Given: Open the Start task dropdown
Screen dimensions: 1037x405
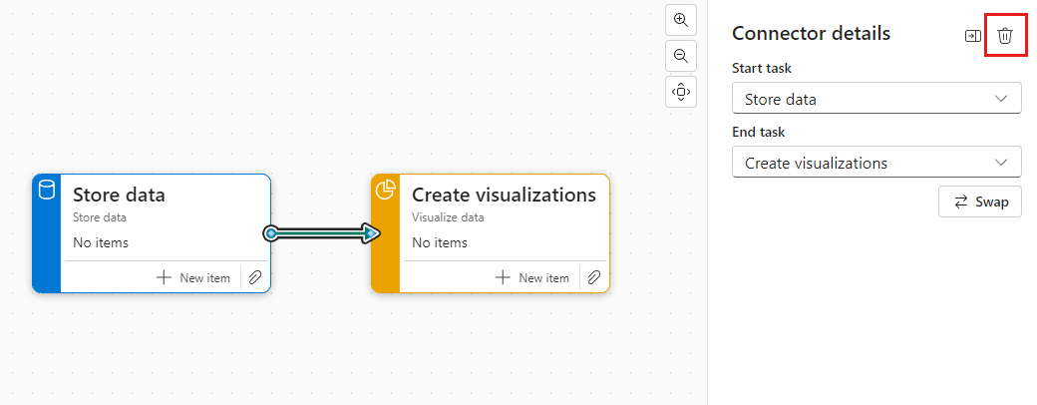Looking at the screenshot, I should (x=876, y=99).
